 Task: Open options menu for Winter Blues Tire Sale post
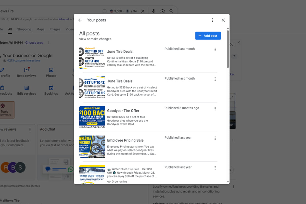[215, 168]
